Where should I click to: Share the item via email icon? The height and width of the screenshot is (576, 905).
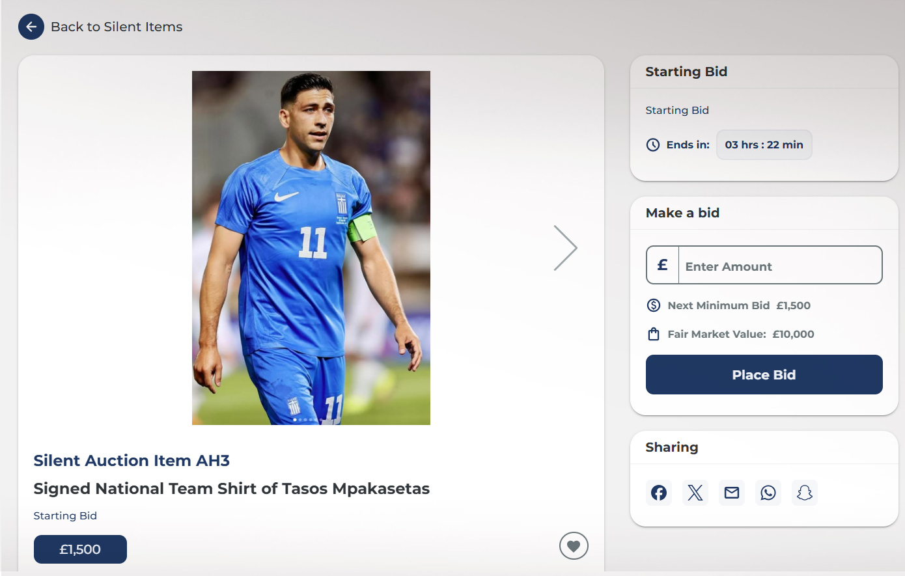click(x=732, y=493)
